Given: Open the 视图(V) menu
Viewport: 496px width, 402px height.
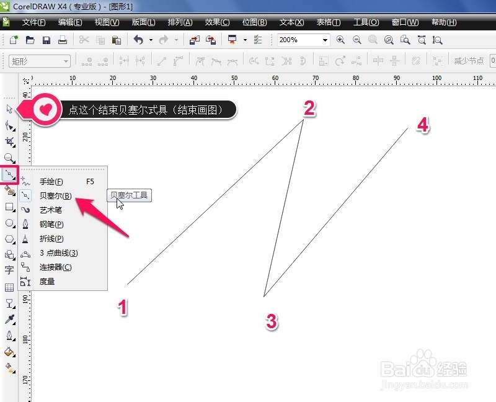Looking at the screenshot, I should click(107, 22).
